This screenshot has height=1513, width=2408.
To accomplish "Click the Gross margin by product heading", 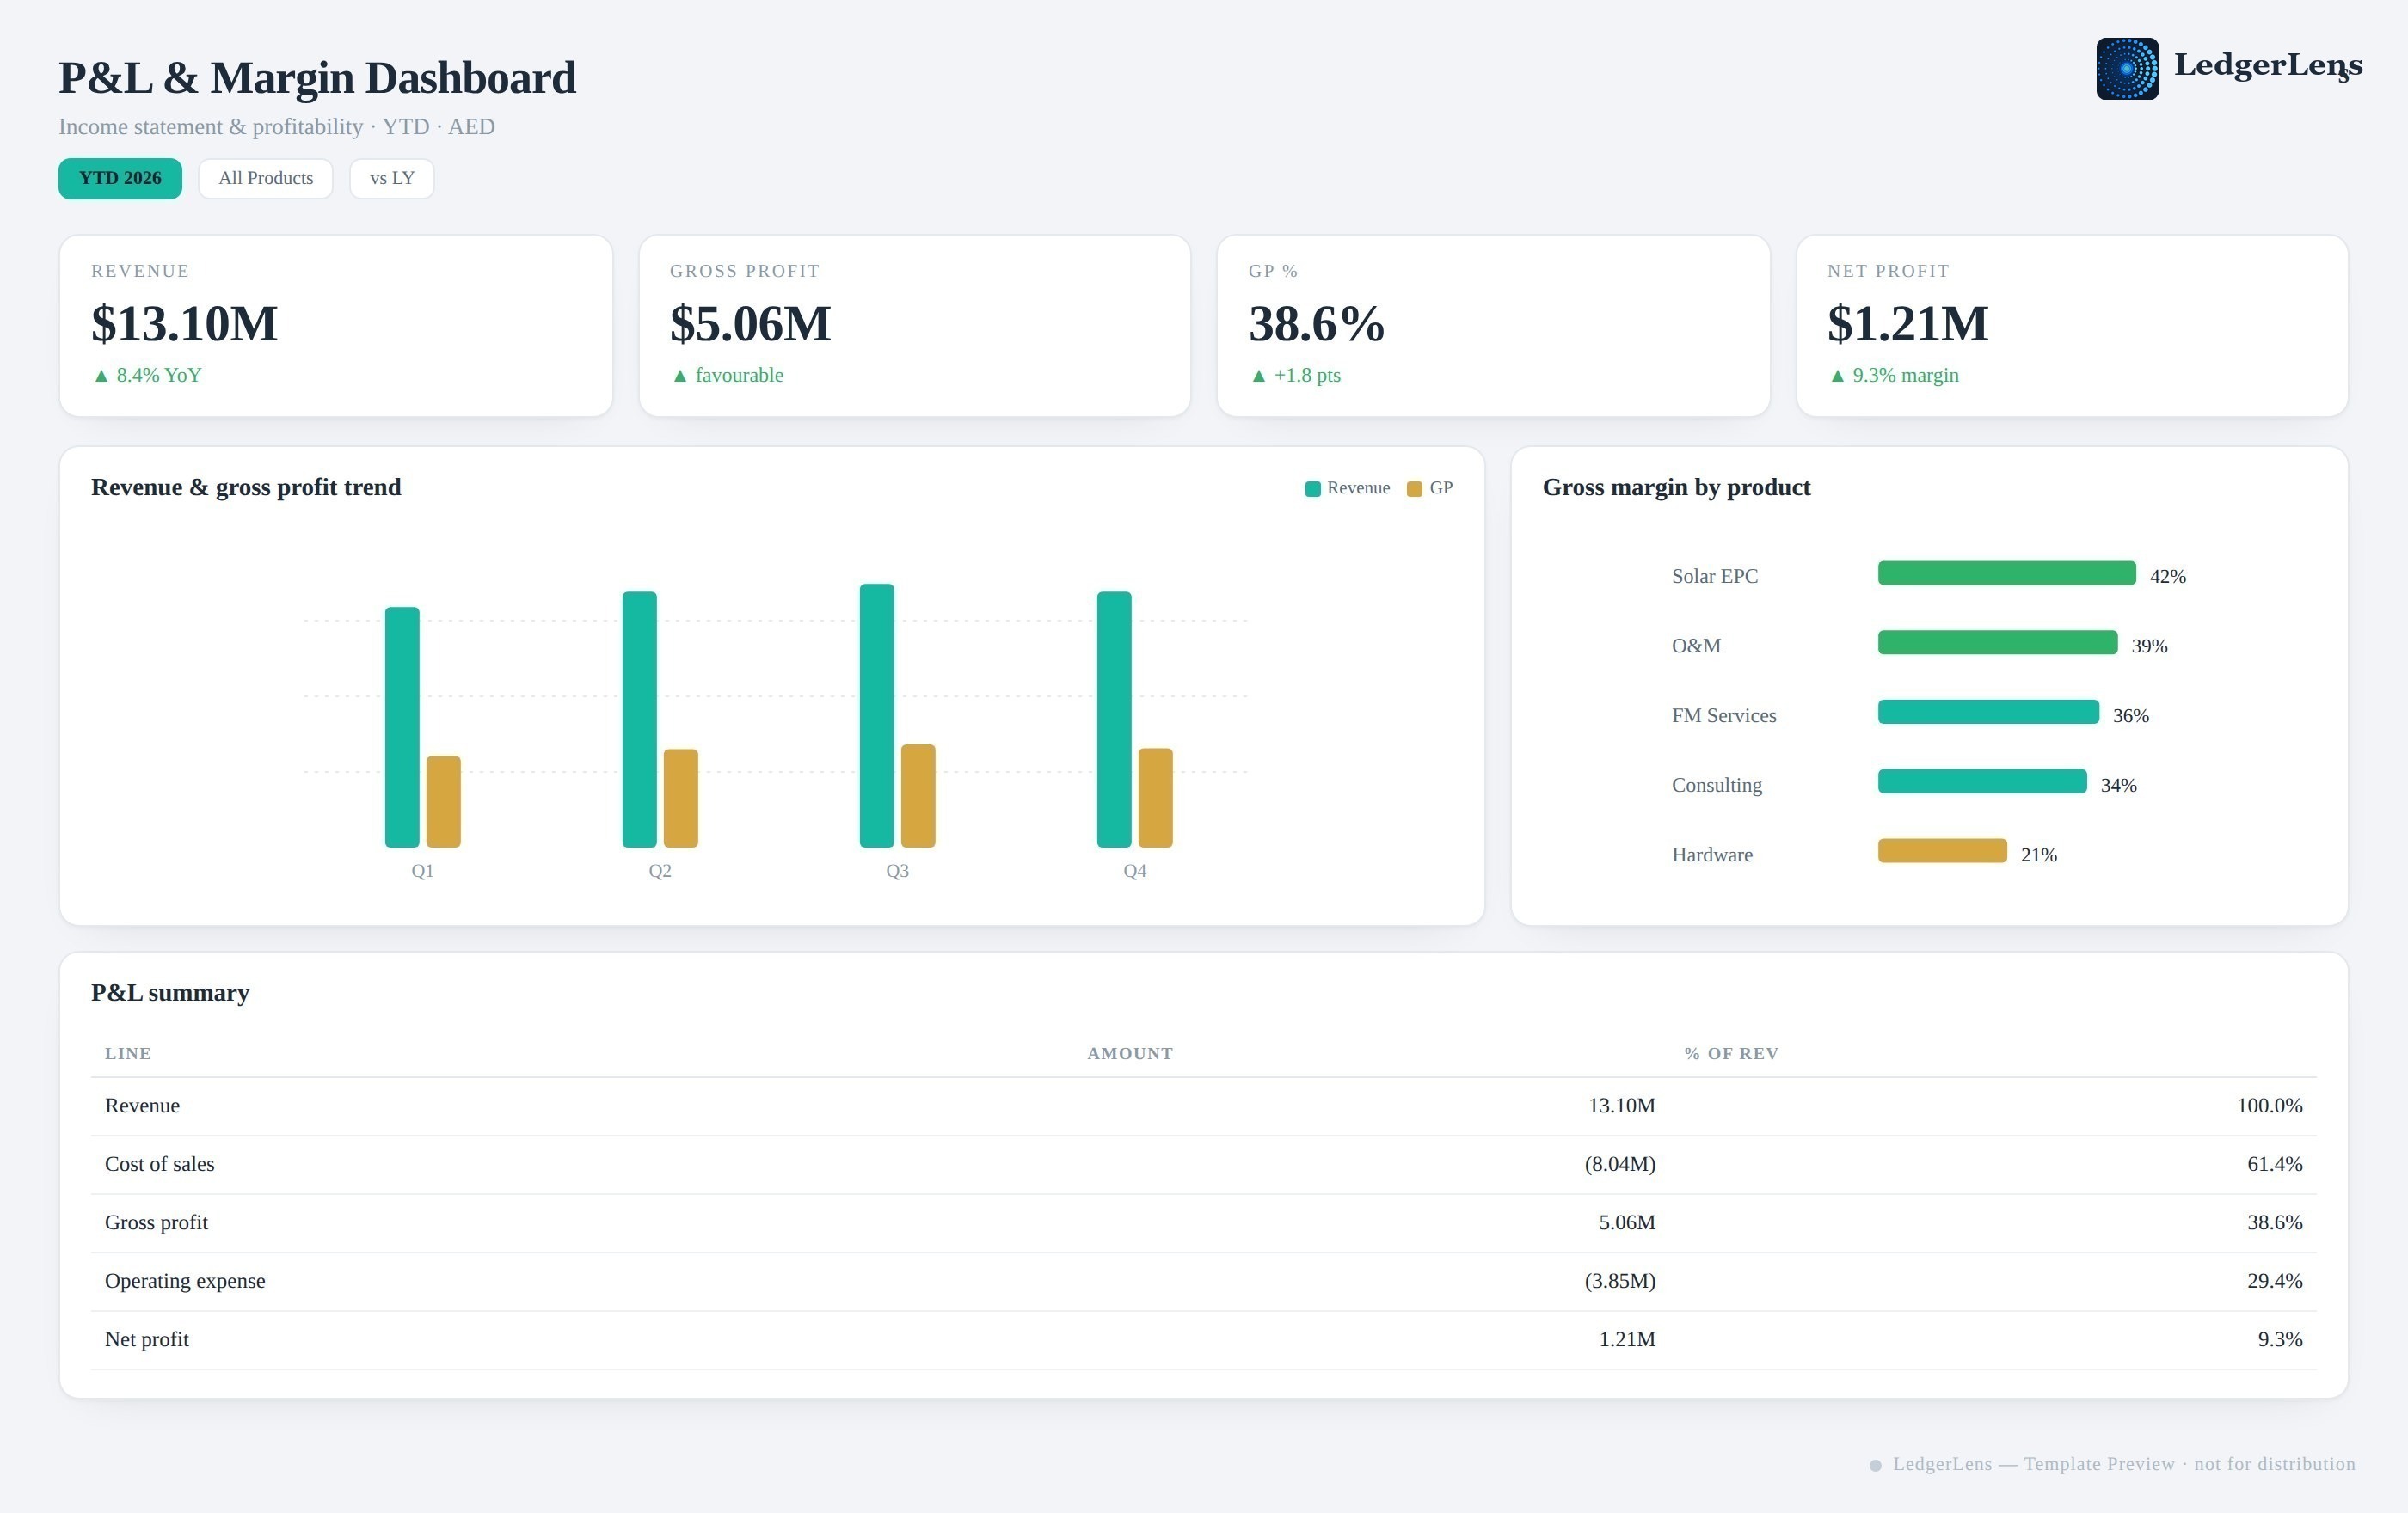I will click(1676, 487).
